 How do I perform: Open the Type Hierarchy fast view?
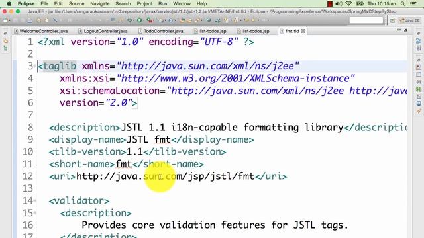[x=5, y=48]
